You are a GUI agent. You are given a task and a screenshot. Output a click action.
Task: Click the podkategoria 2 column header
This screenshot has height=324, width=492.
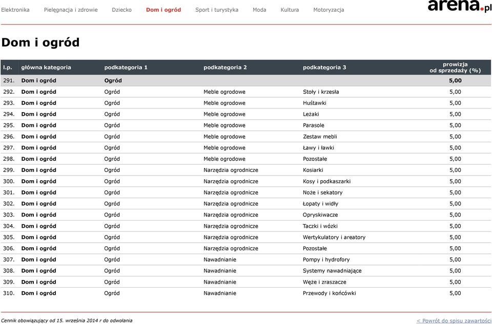coord(225,68)
